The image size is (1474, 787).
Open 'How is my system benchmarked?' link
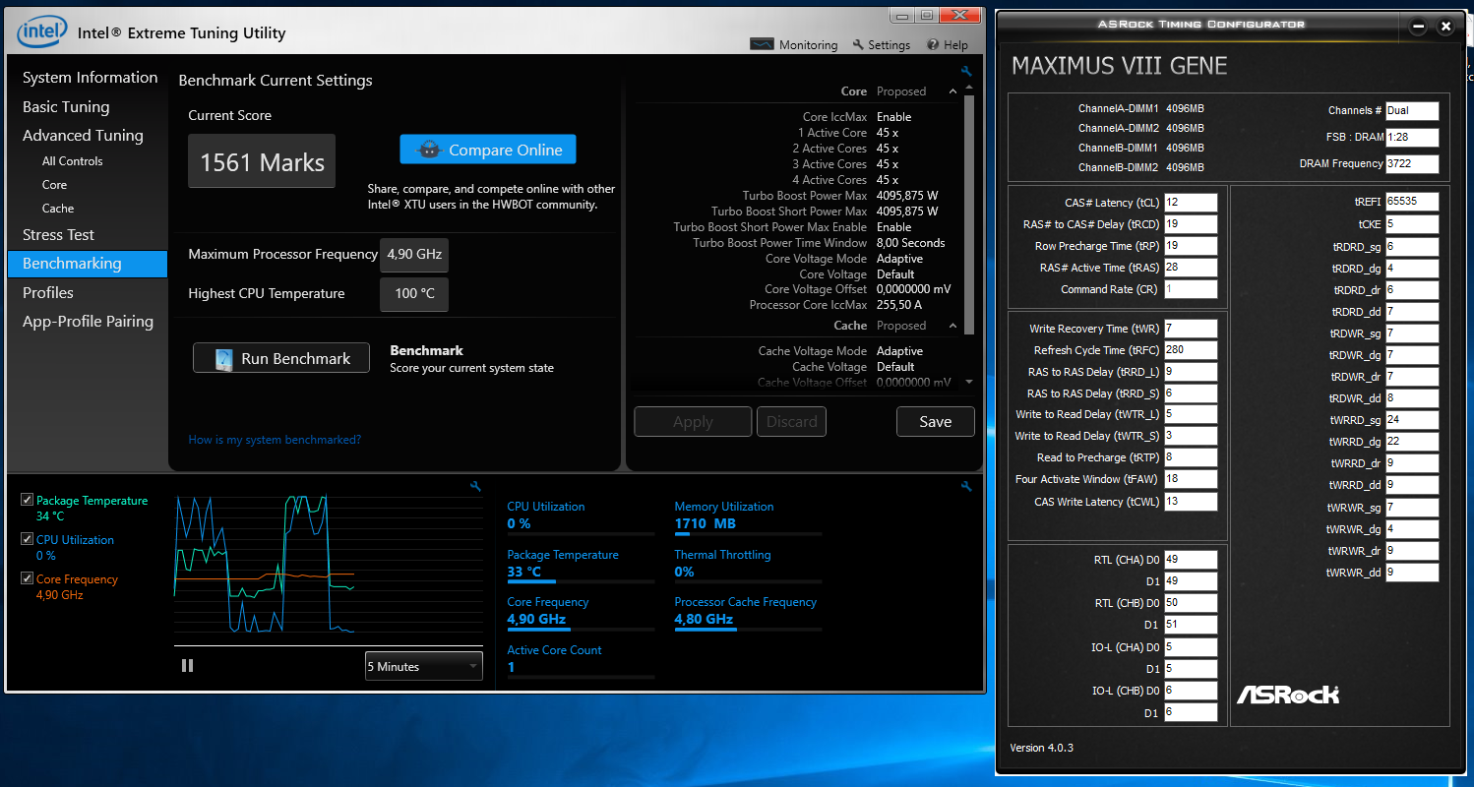275,440
